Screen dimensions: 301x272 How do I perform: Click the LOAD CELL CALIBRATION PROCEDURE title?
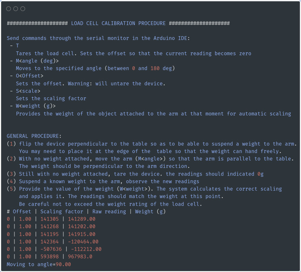[118, 23]
